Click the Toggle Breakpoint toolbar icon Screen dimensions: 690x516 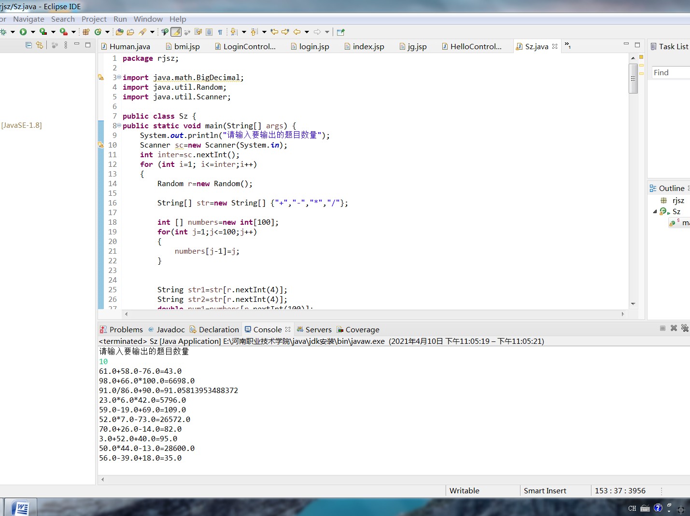tap(165, 32)
